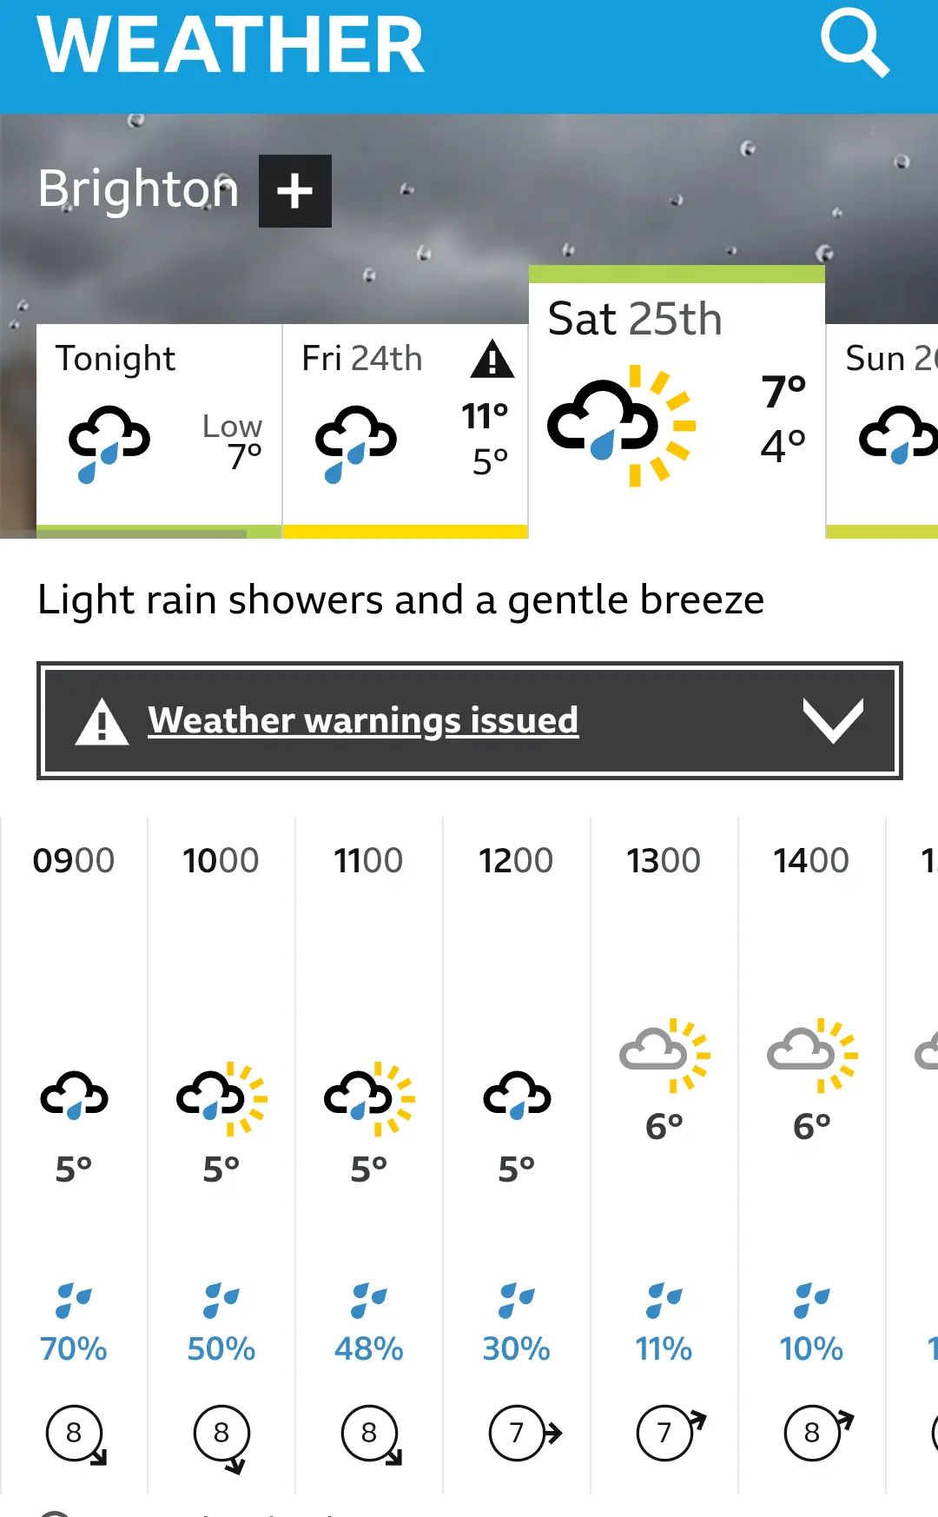Tap the Friday weather warning triangle
The height and width of the screenshot is (1517, 938).
point(492,359)
